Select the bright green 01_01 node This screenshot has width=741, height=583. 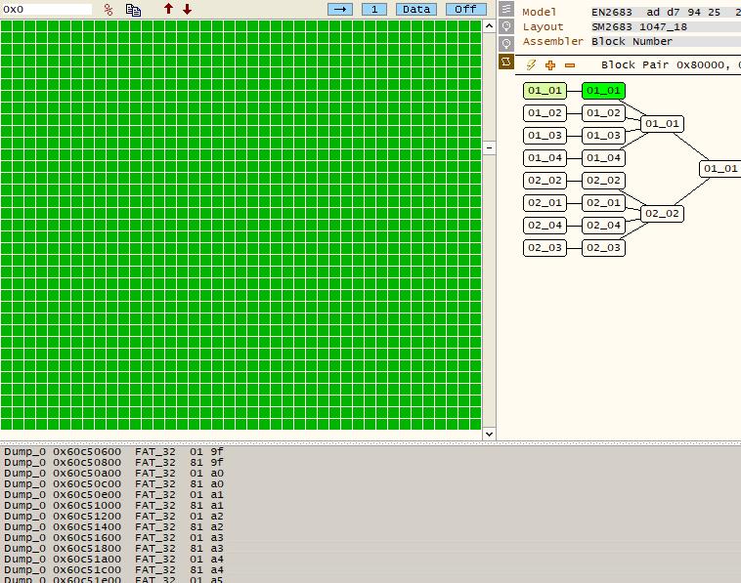603,91
